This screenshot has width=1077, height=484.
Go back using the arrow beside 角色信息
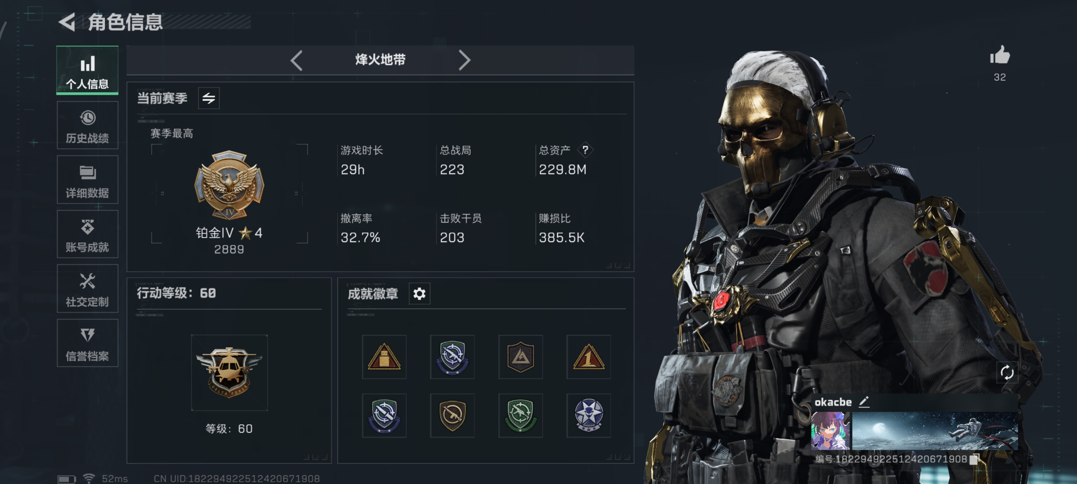pos(67,22)
